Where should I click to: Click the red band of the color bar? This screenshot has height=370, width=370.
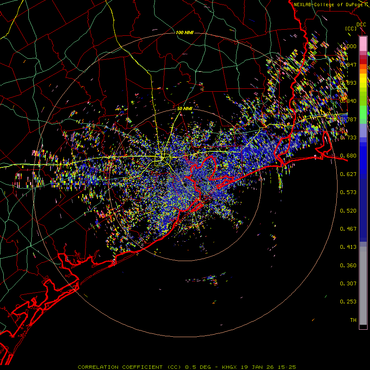(363, 62)
